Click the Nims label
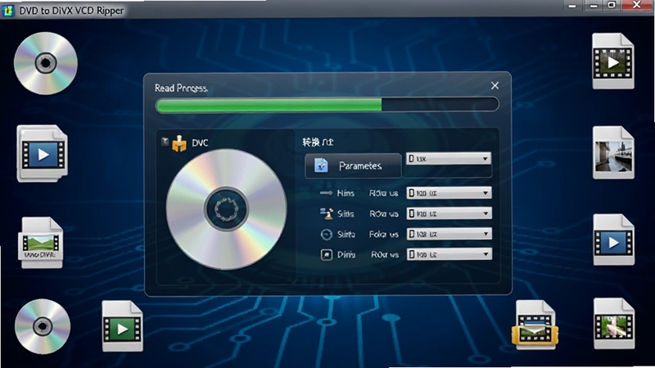Image resolution: width=655 pixels, height=368 pixels. click(346, 193)
